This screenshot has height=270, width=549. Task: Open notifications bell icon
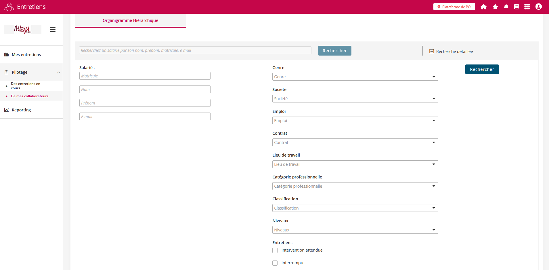tap(506, 7)
